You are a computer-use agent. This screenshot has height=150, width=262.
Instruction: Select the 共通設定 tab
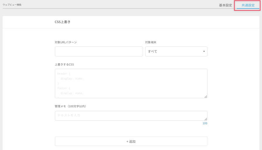(x=248, y=5)
